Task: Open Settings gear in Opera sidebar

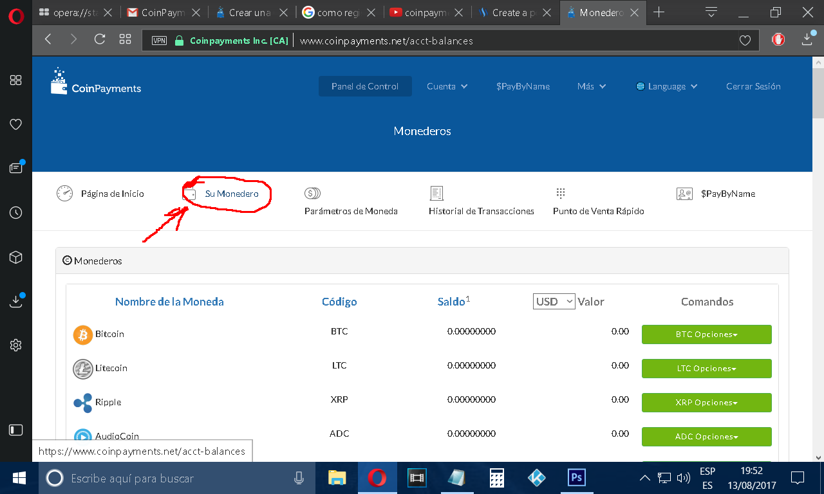Action: [16, 345]
